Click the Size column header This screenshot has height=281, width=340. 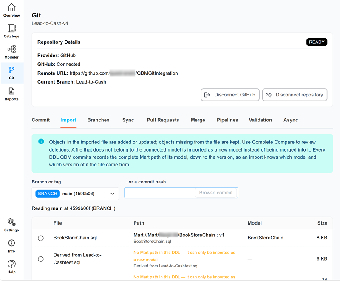[322, 223]
